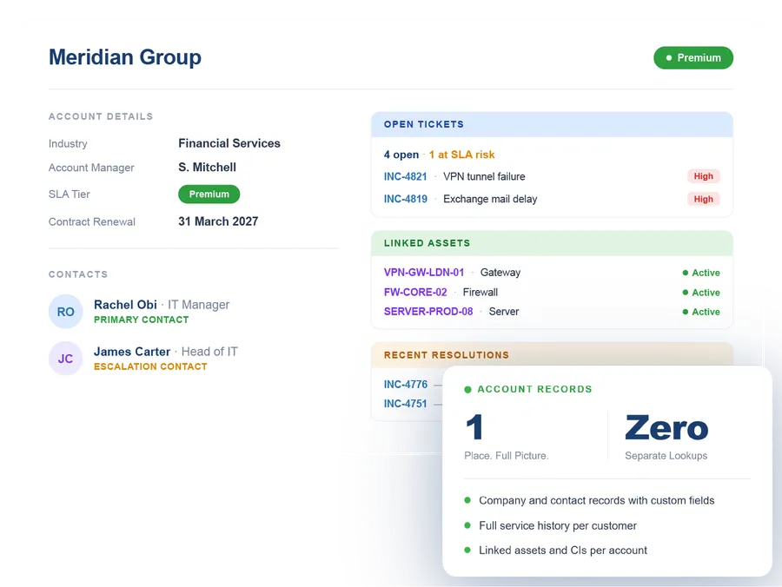Click account manager S. Mitchell

(x=207, y=168)
